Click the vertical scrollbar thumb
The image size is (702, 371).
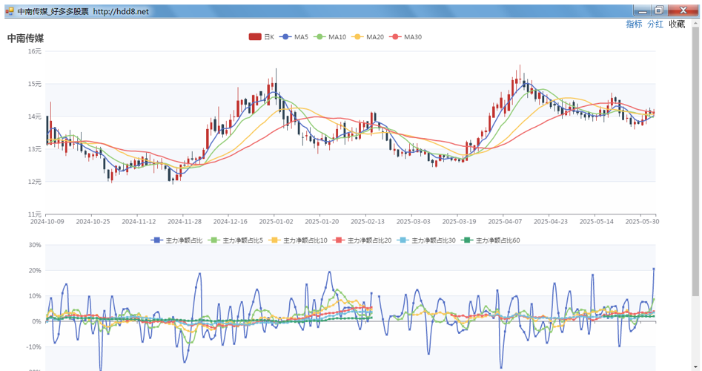click(x=695, y=161)
